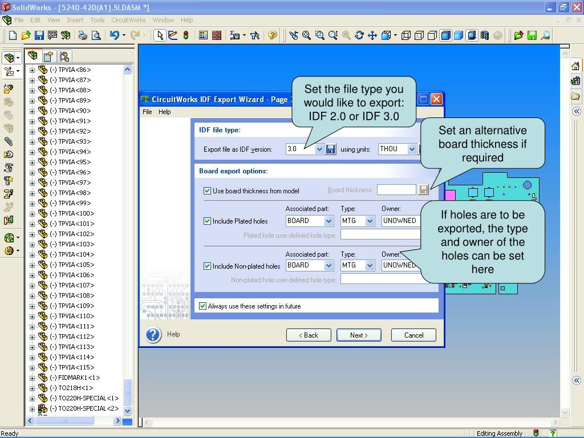This screenshot has width=584, height=438.
Task: Click the Save floppy disk icon
Action: coord(39,35)
